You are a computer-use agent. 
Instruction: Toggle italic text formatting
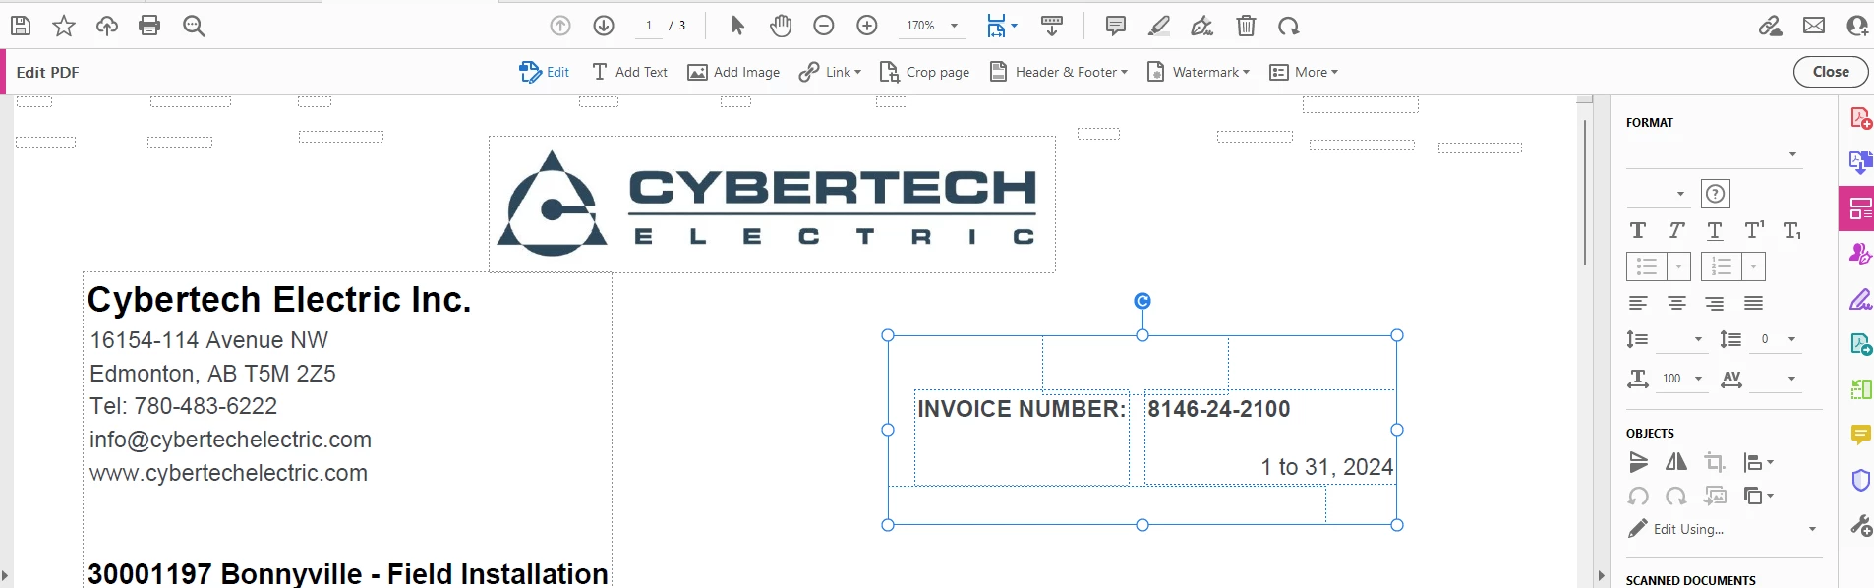tap(1676, 231)
